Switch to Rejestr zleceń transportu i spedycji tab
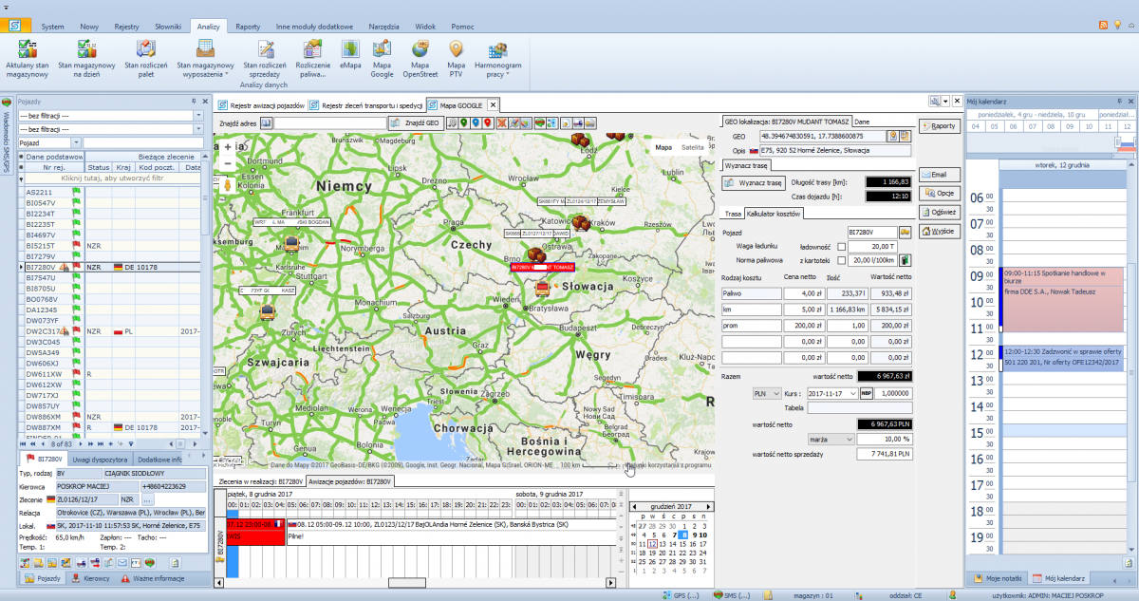 pyautogui.click(x=366, y=105)
